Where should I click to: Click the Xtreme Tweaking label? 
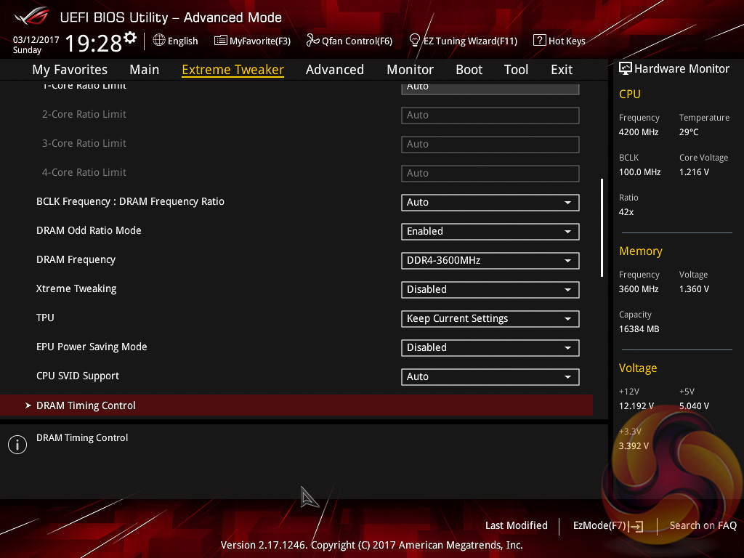(76, 288)
